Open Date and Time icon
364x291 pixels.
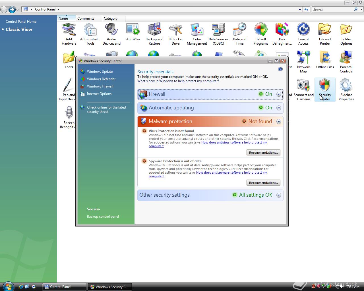click(239, 34)
